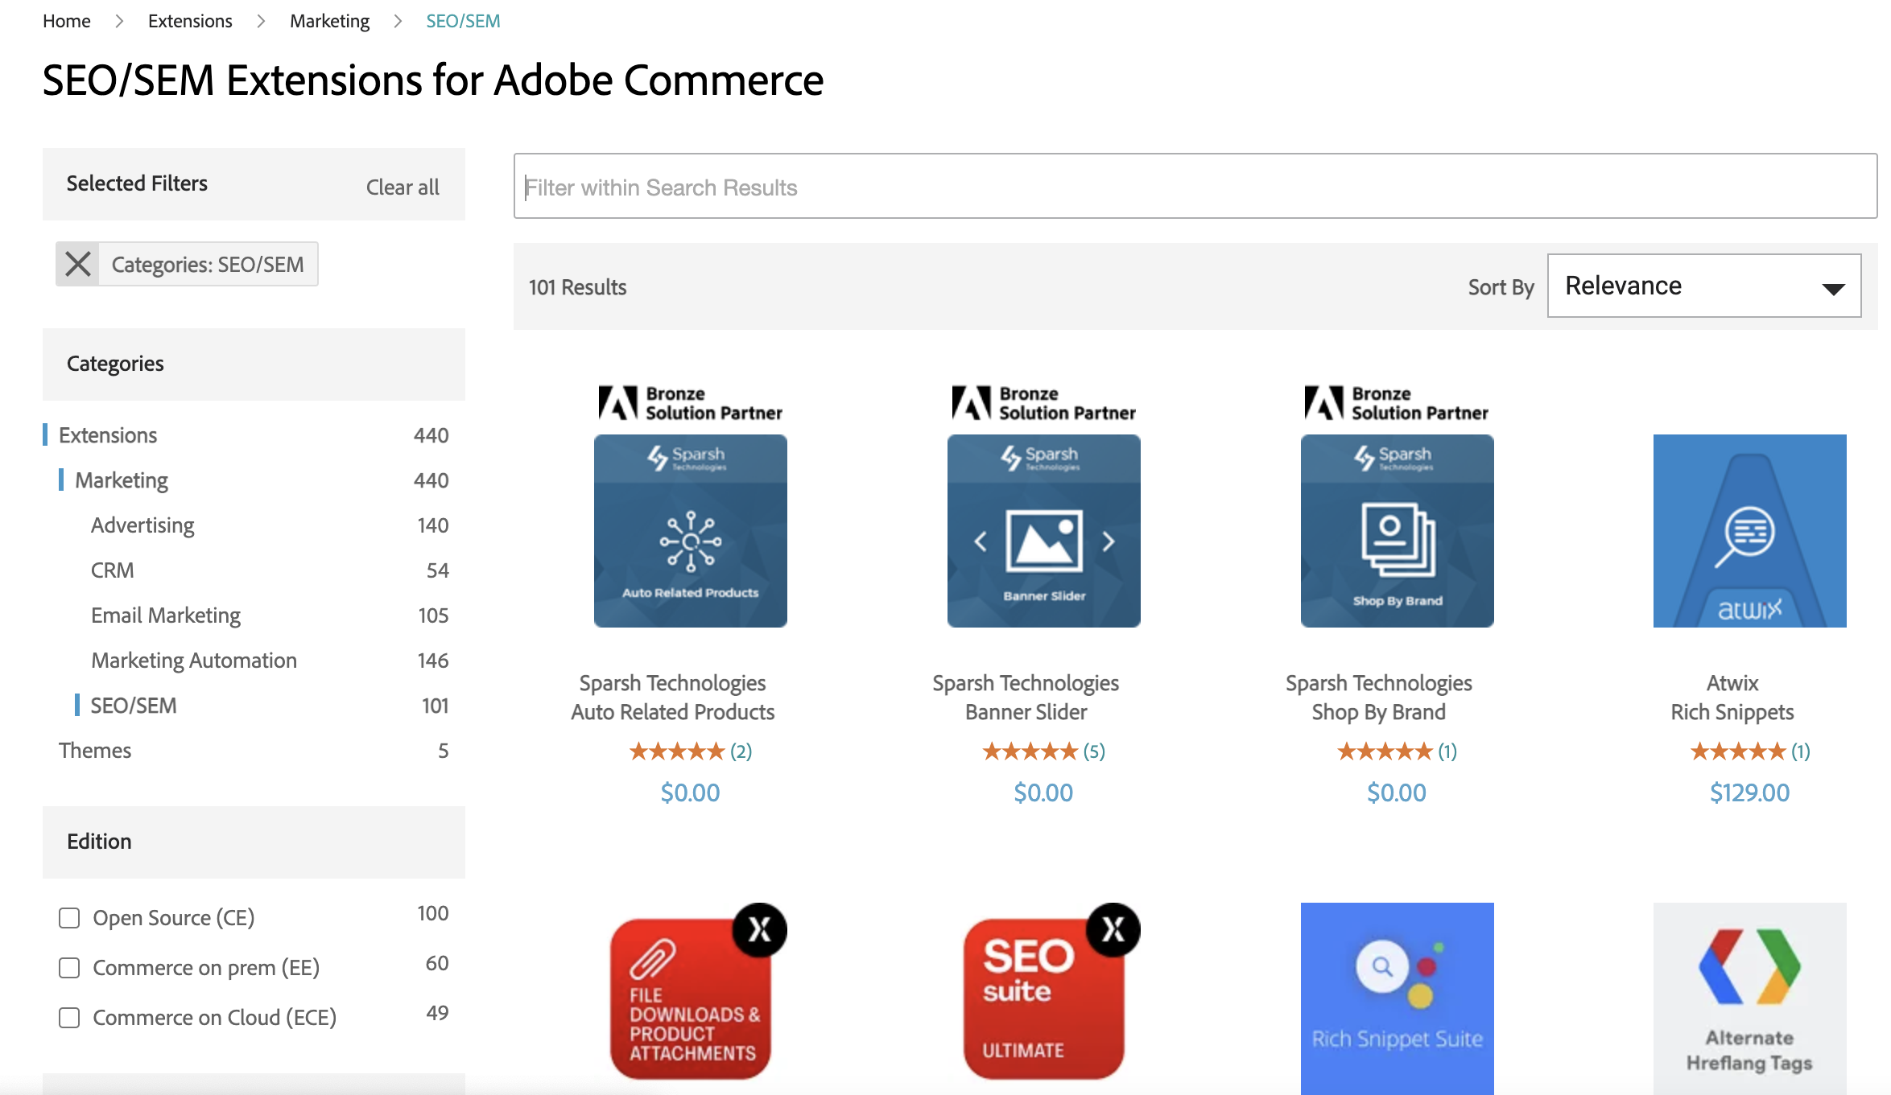The image size is (1891, 1095).
Task: Check the Open Source (CE) edition checkbox
Action: pyautogui.click(x=69, y=918)
